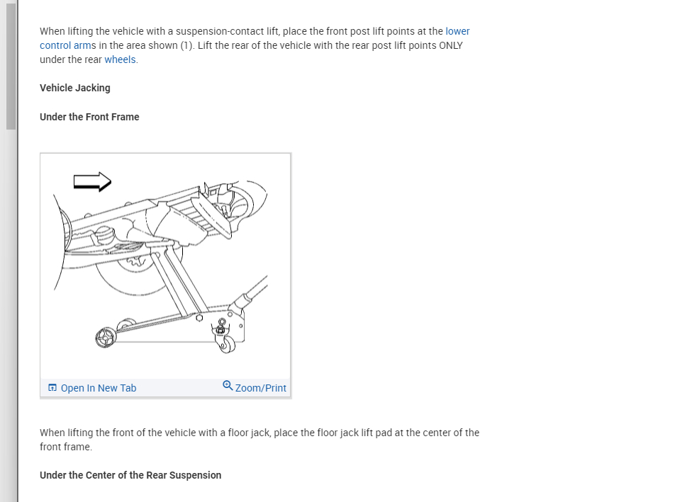The image size is (675, 502).
Task: Click the gray strip between image links
Action: (x=177, y=388)
